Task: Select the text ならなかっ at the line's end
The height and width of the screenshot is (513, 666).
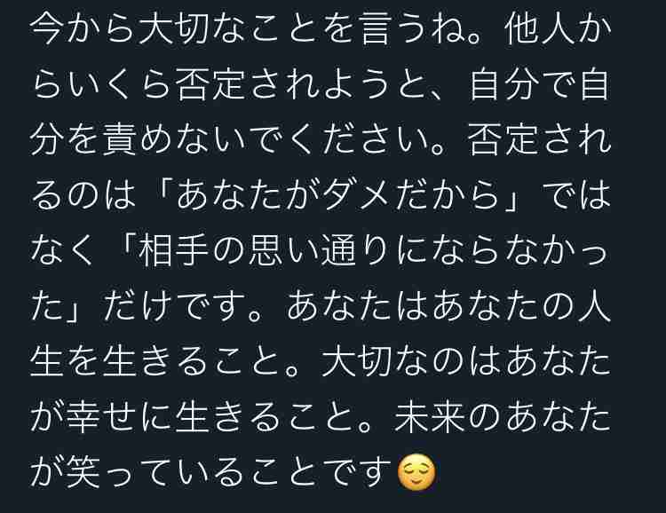Action: point(522,251)
